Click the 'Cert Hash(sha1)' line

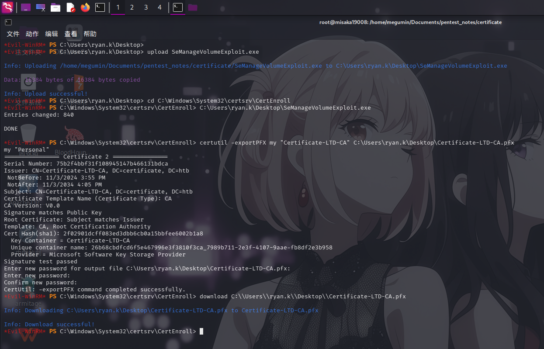(104, 234)
